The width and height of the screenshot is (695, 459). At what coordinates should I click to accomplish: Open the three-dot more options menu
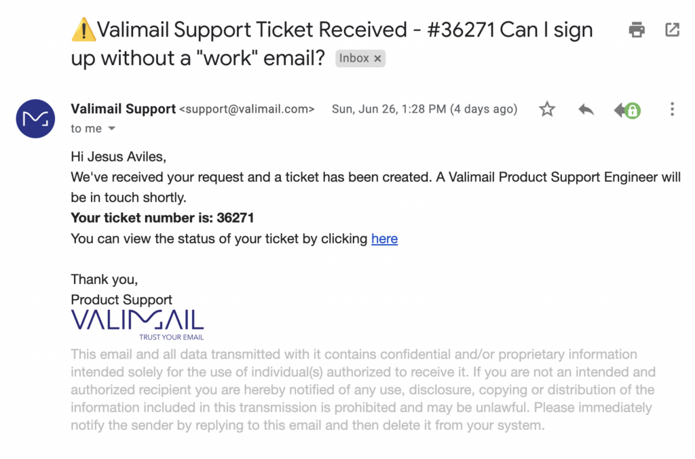coord(671,109)
